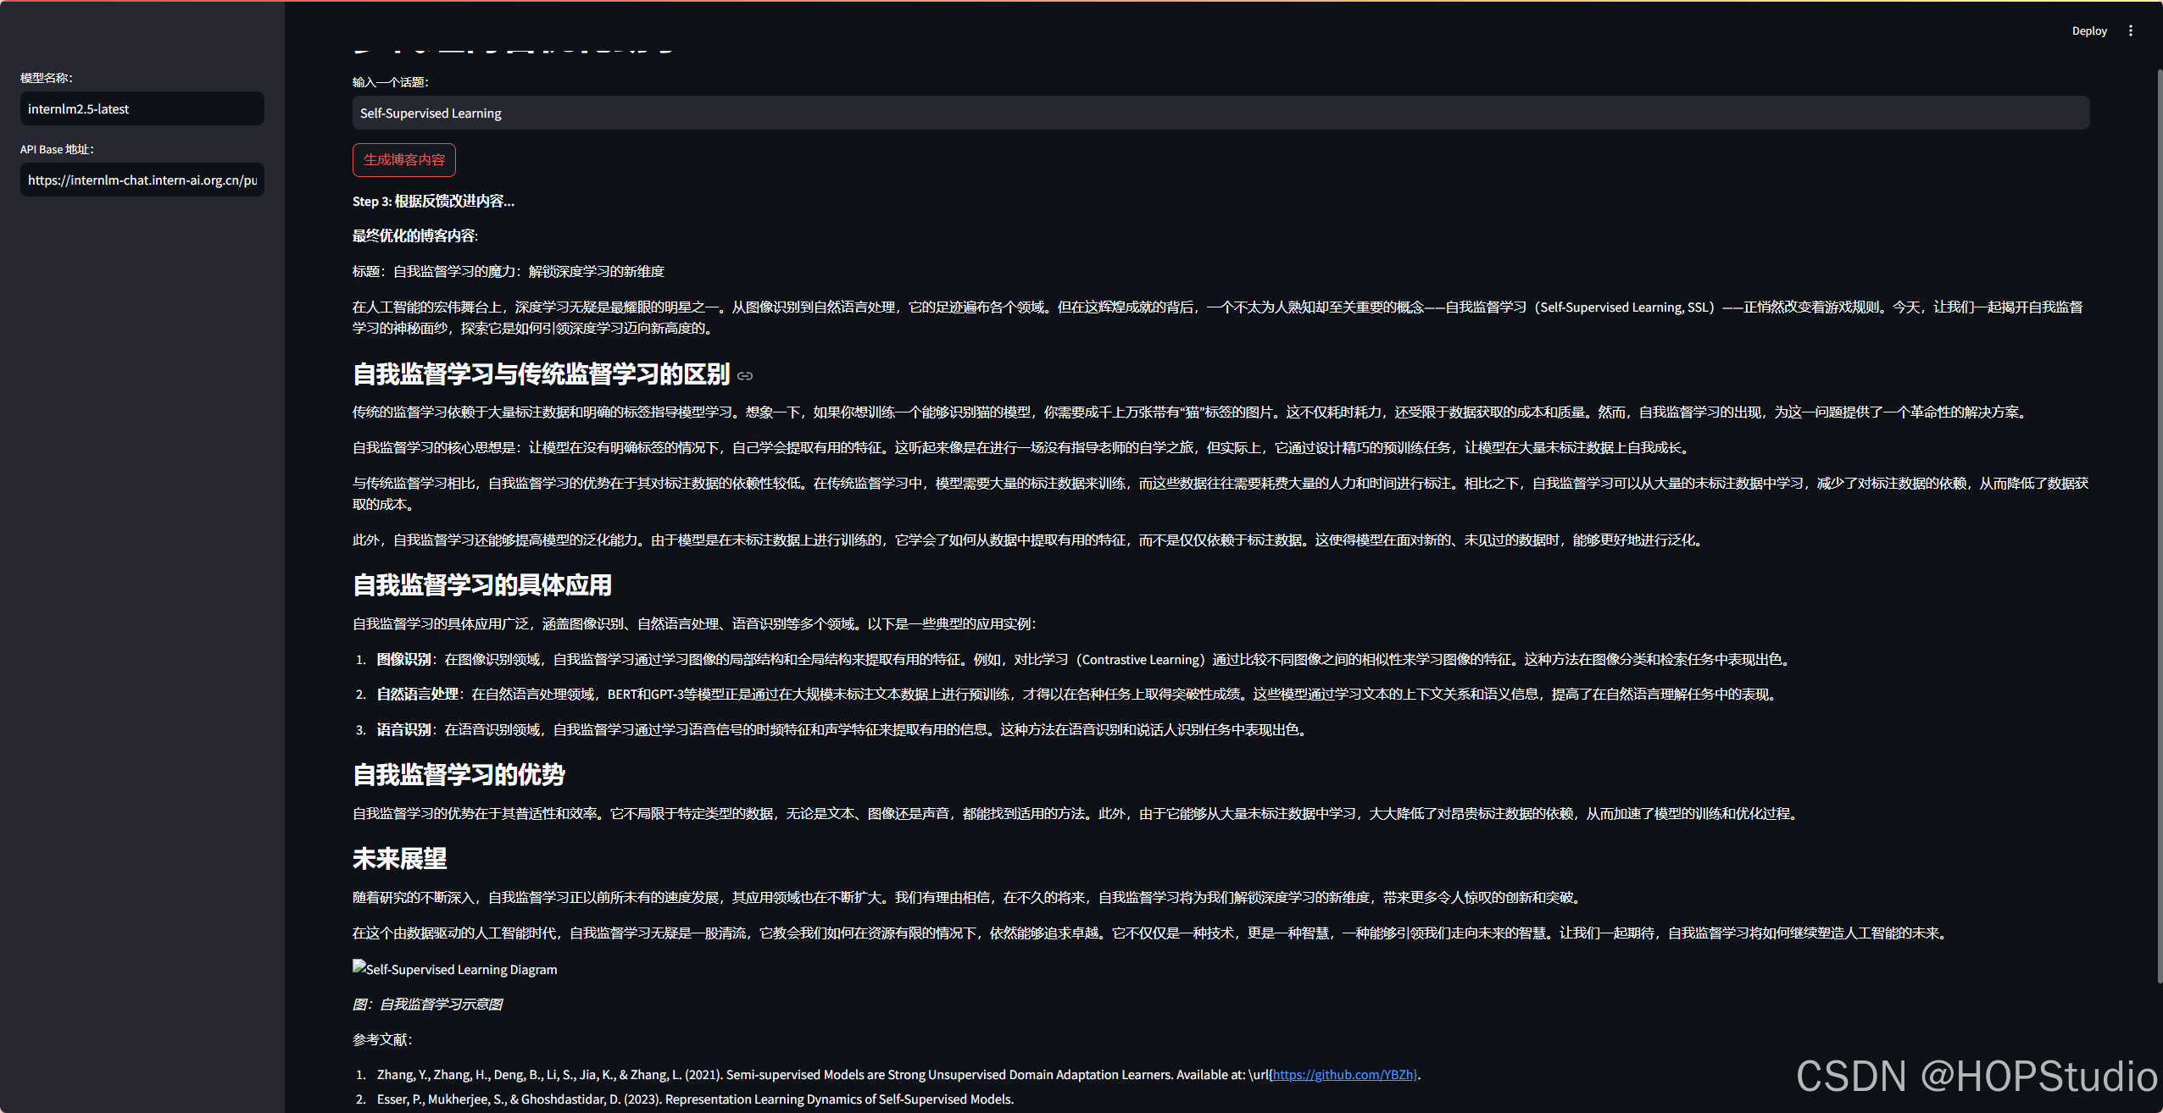Click the page vertical scrollbar

tap(2158, 525)
